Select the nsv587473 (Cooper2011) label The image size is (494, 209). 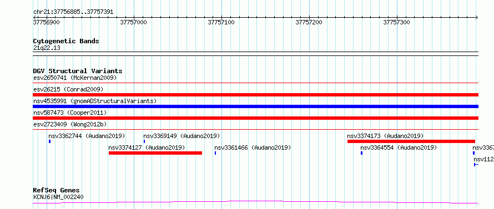[x=70, y=113]
